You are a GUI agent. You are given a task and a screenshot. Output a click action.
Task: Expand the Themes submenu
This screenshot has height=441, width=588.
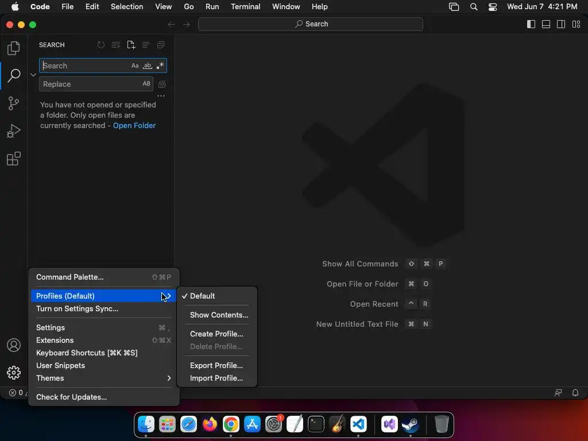pos(103,378)
